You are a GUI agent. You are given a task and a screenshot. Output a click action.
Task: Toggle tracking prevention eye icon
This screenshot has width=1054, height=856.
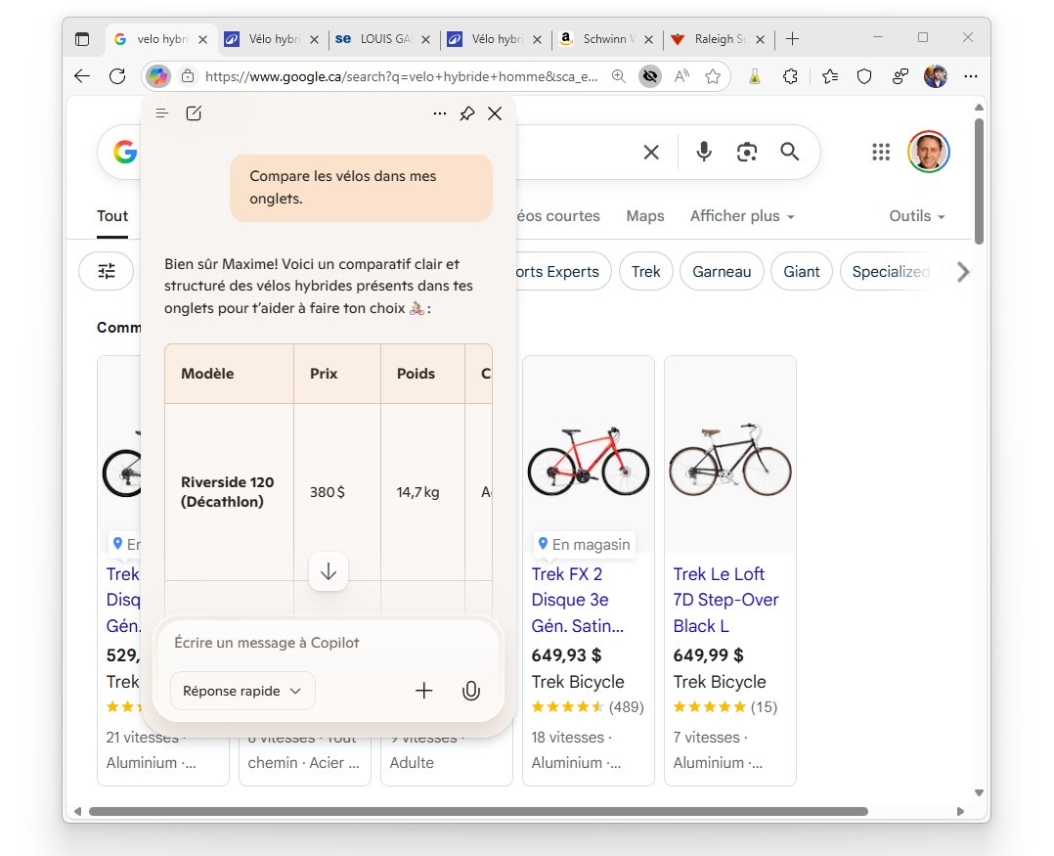(650, 76)
